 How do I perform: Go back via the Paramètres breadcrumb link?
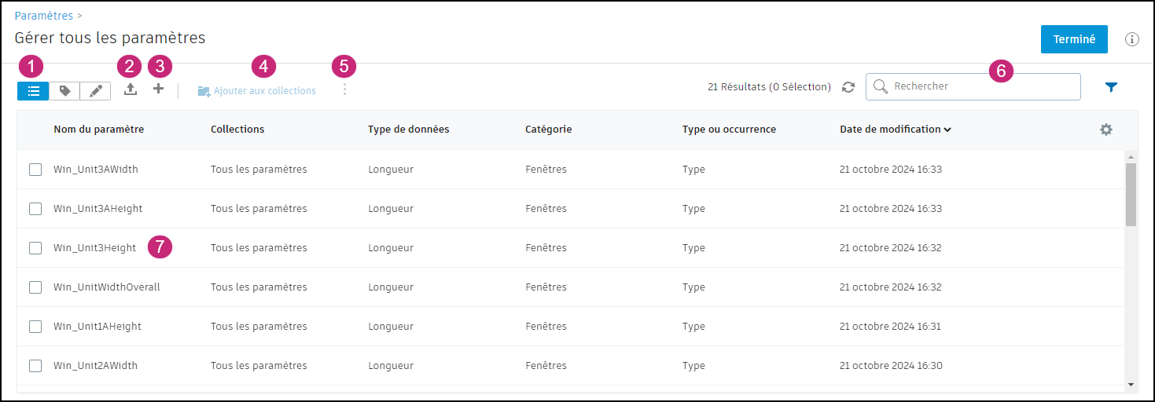click(44, 16)
